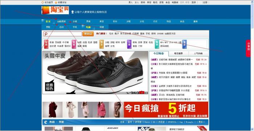The width and height of the screenshot is (254, 131).
Task: Click the red 分享到 side tab
Action: pos(248,48)
